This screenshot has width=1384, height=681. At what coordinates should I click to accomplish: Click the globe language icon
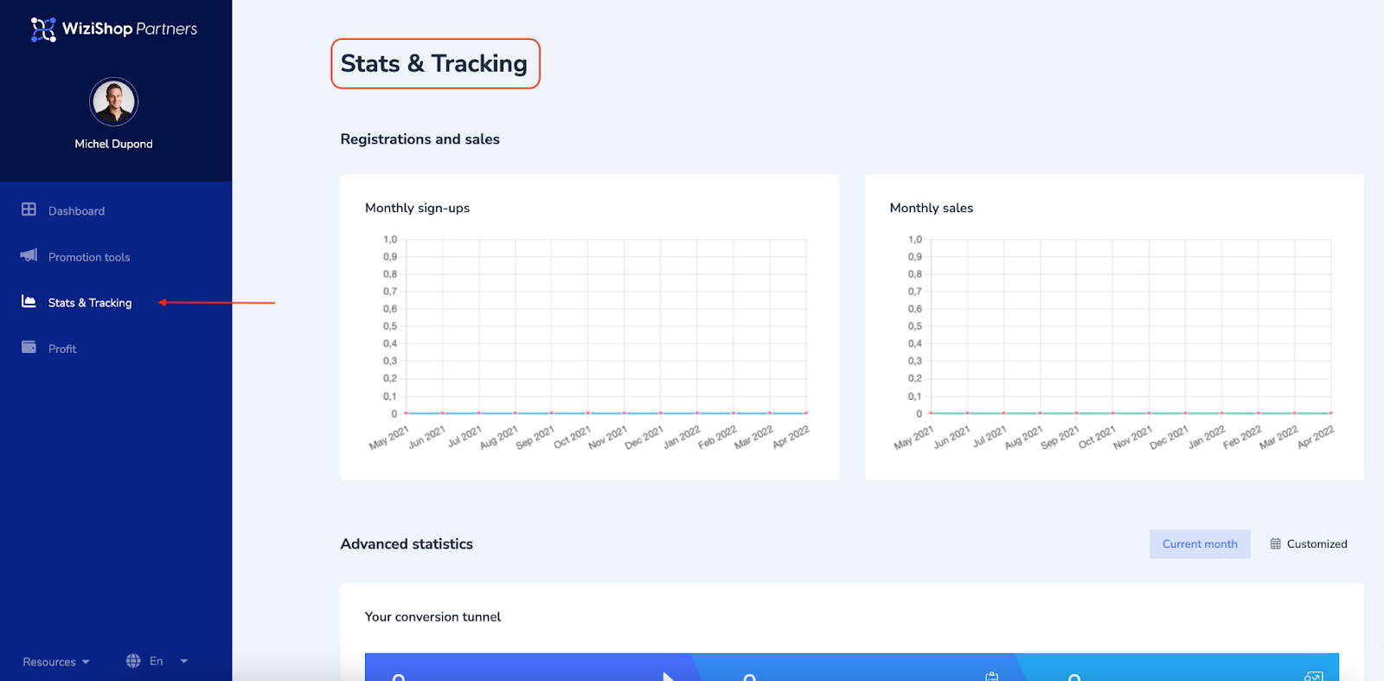click(x=133, y=661)
